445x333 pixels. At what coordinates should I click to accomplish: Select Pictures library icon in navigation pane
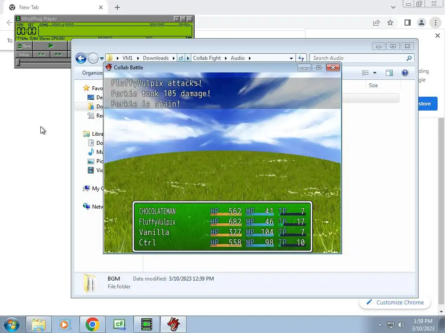91,161
